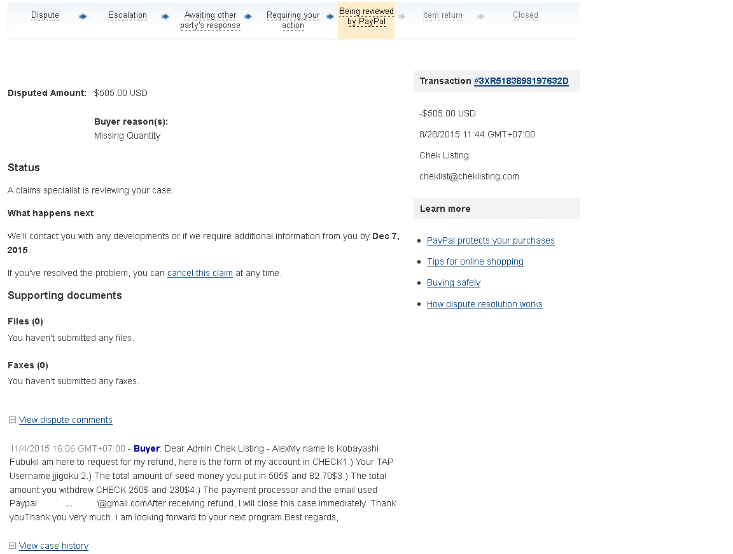This screenshot has height=554, width=733.
Task: Click the arrow pointing to Being reviewed step
Action: click(330, 17)
